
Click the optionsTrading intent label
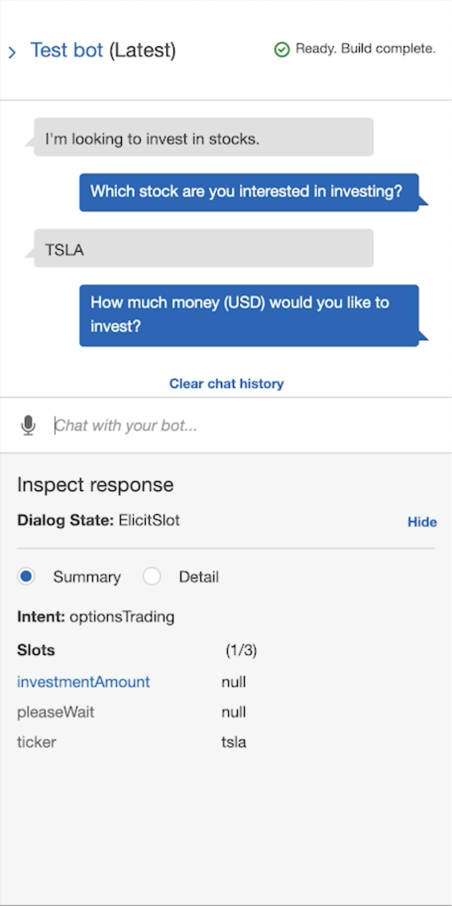coord(121,617)
